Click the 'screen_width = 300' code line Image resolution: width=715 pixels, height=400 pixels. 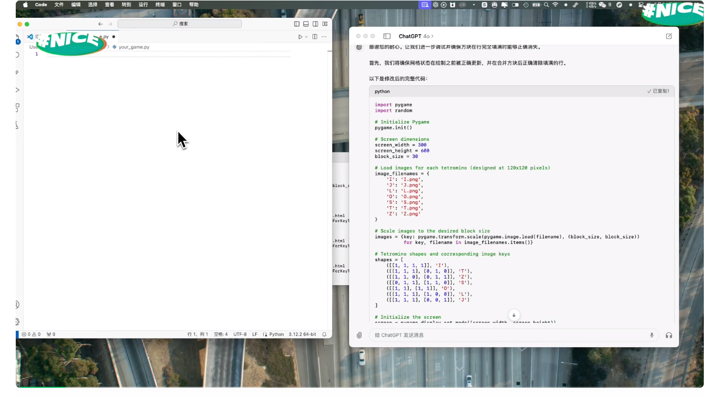tap(401, 145)
